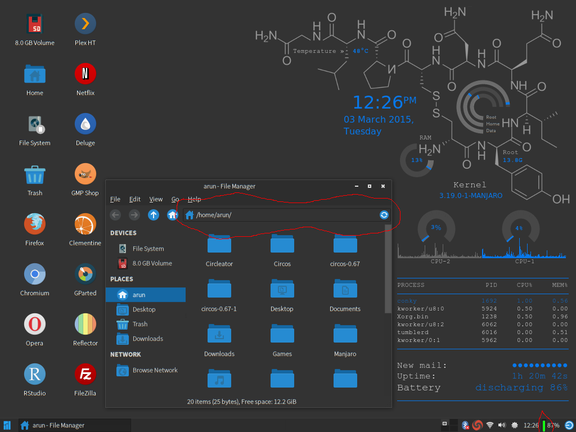Toggle the network manager swirl tray icon
576x432 pixels.
click(478, 425)
